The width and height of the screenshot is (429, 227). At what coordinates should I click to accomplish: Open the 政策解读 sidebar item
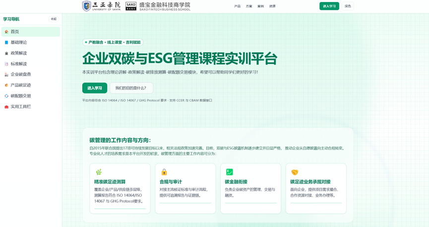click(x=19, y=53)
